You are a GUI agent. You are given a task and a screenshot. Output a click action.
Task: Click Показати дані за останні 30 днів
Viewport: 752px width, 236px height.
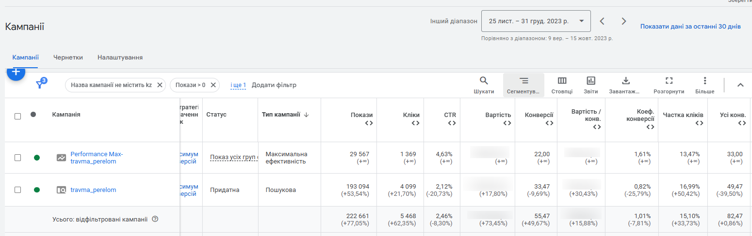pyautogui.click(x=690, y=27)
